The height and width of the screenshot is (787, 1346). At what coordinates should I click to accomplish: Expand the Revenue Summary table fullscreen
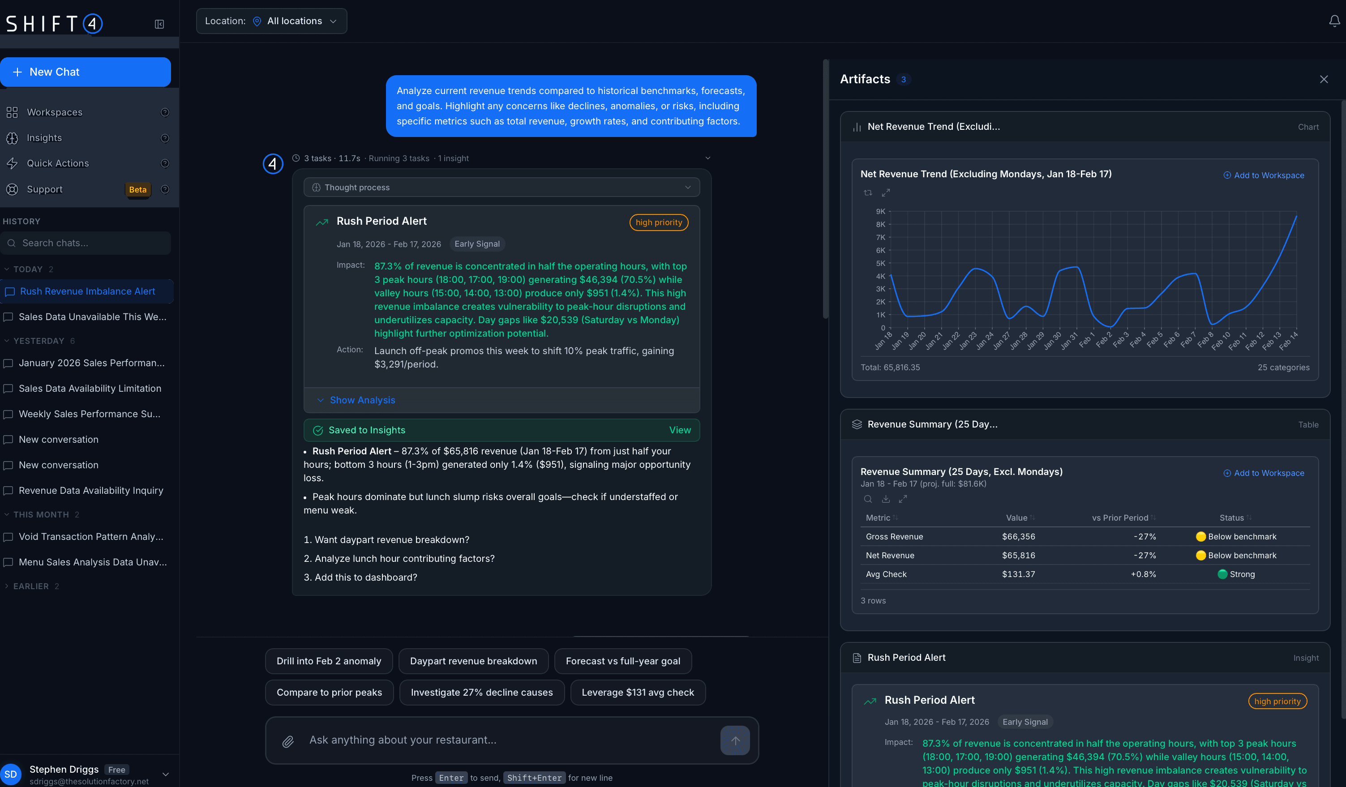point(903,499)
